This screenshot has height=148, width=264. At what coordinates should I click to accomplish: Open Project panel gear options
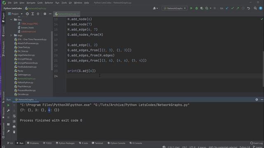click(45, 14)
